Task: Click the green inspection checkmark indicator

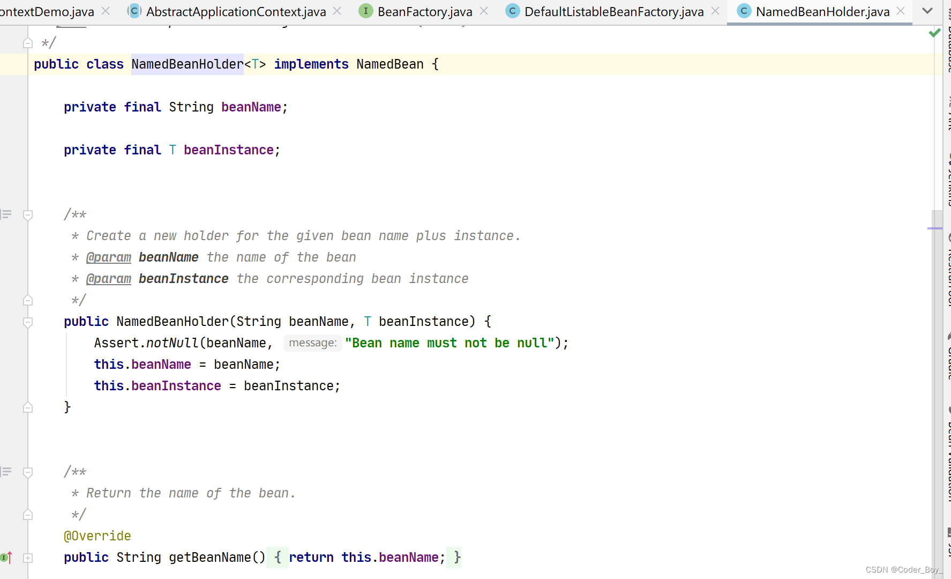Action: [x=935, y=33]
